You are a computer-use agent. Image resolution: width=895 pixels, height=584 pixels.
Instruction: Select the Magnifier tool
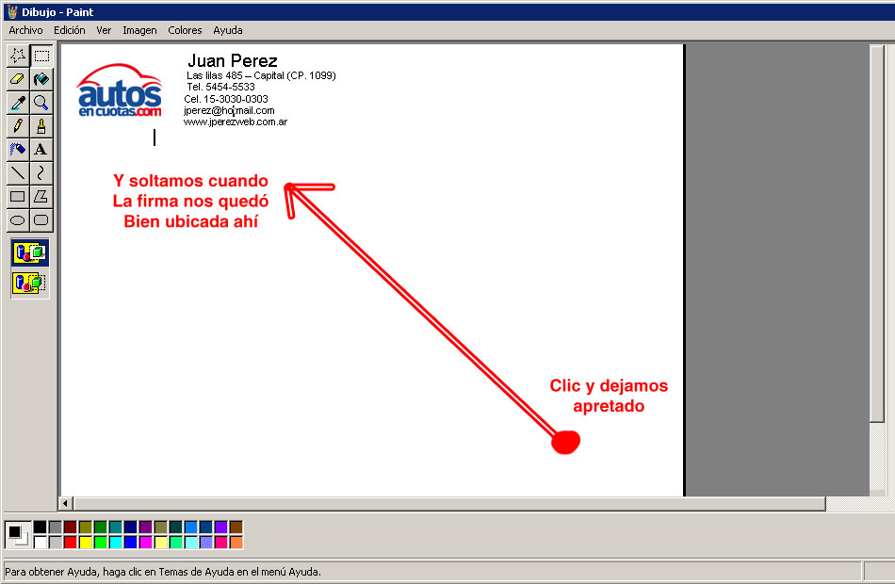pyautogui.click(x=41, y=102)
